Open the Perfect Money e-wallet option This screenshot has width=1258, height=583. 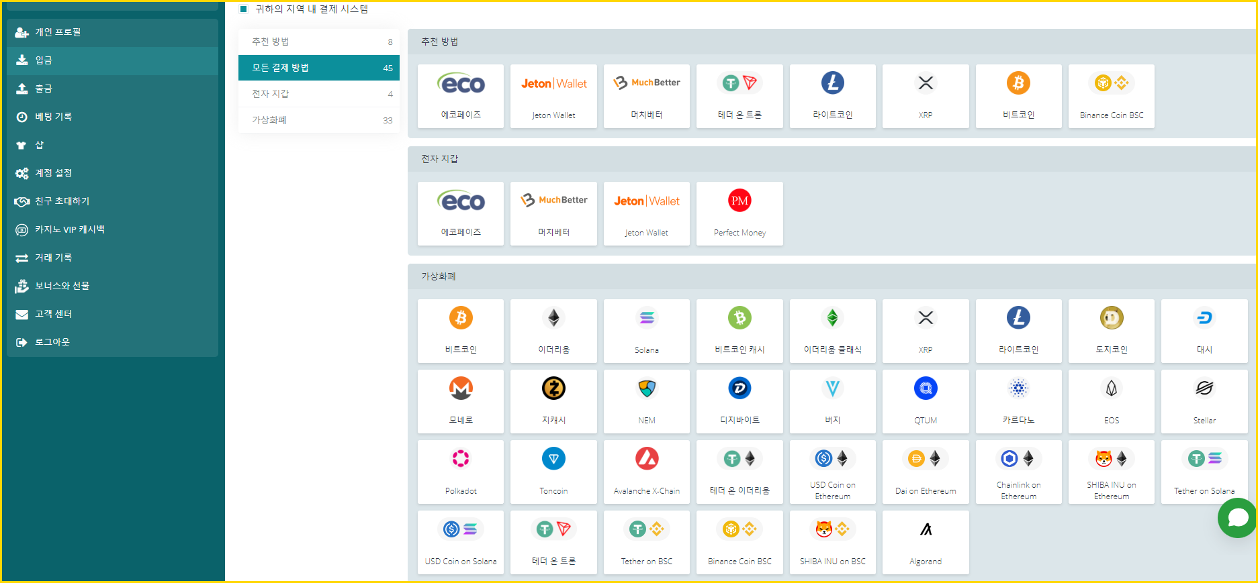click(x=739, y=213)
